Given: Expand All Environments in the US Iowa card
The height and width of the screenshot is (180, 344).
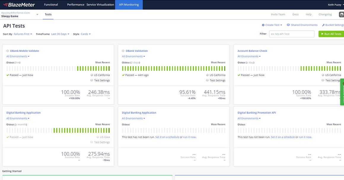Looking at the screenshot, I should [x=18, y=118].
